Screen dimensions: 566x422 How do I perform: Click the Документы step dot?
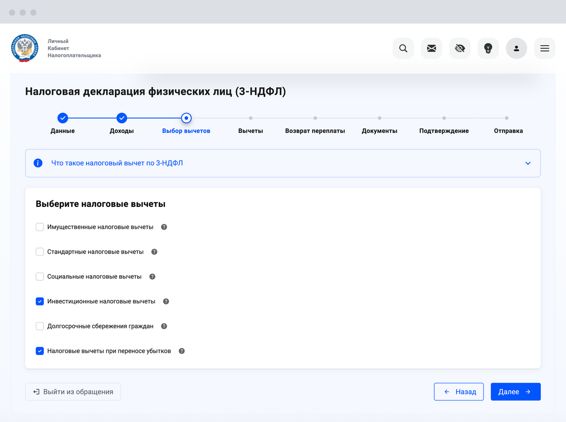pos(379,118)
